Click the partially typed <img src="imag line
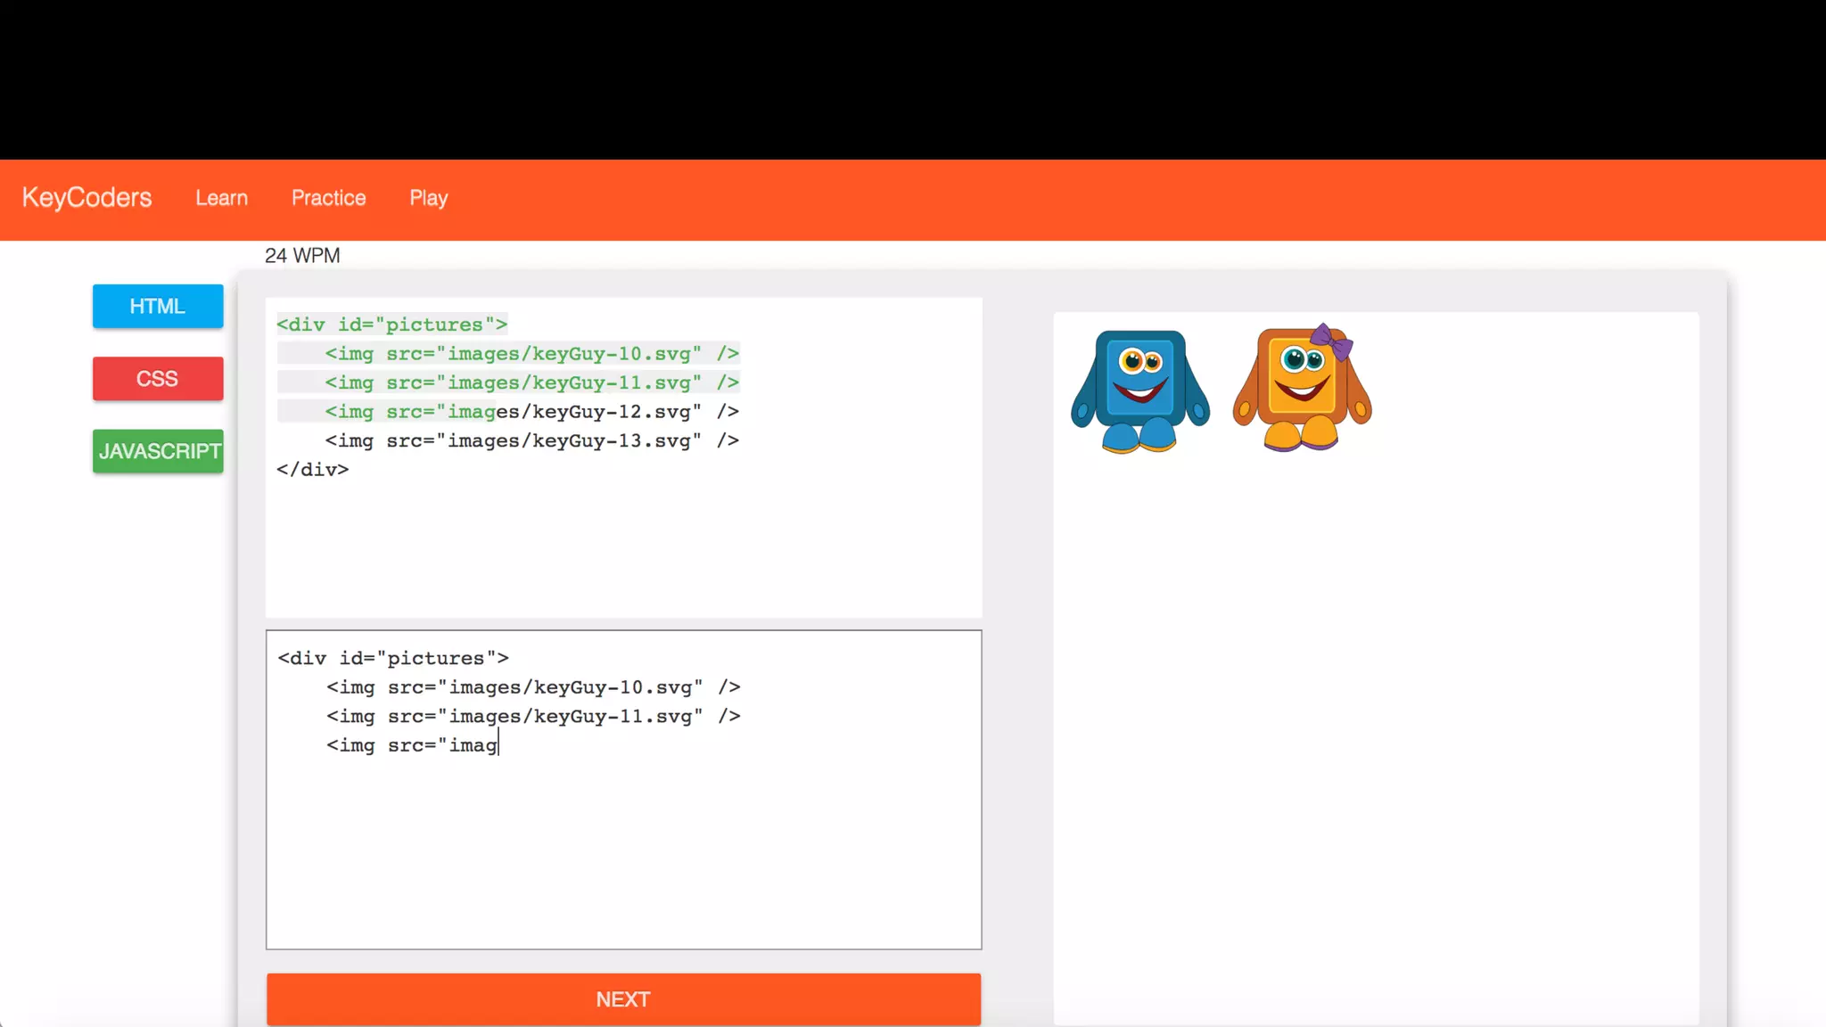Screen dimensions: 1826x1027 tap(412, 745)
